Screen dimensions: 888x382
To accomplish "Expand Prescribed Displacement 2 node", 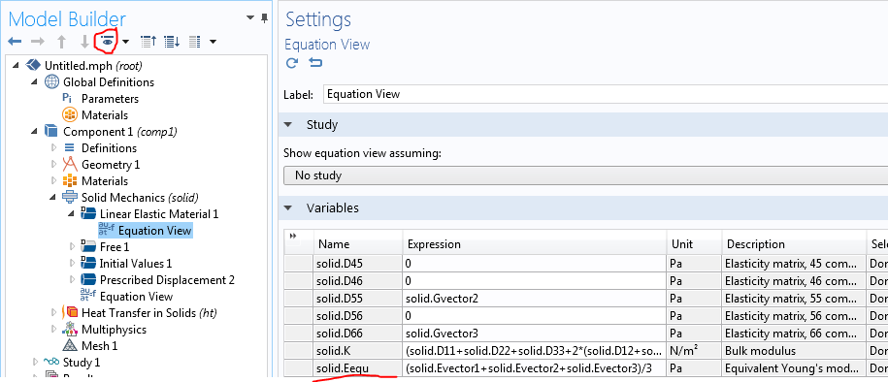I will coord(72,279).
